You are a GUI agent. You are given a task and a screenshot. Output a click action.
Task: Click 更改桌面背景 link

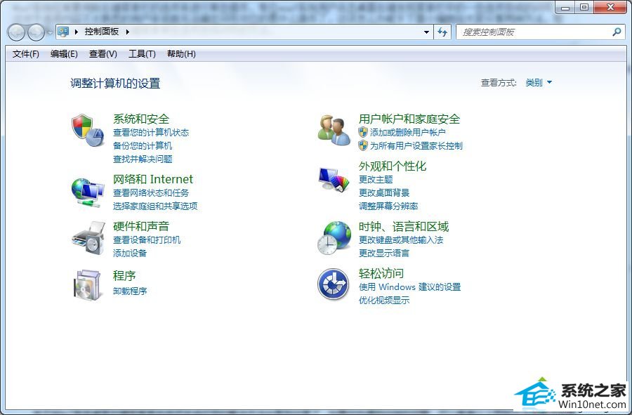[384, 192]
